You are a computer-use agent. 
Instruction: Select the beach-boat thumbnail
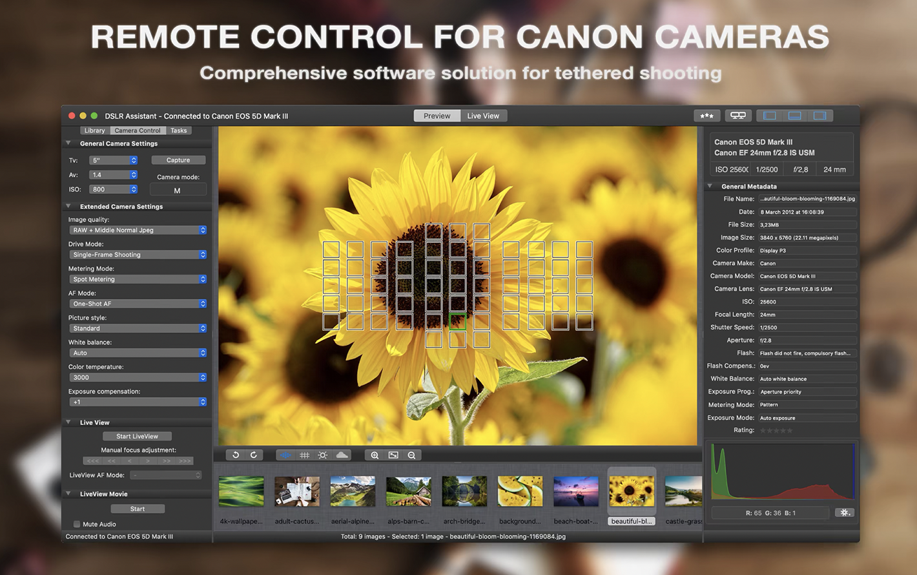pos(576,492)
